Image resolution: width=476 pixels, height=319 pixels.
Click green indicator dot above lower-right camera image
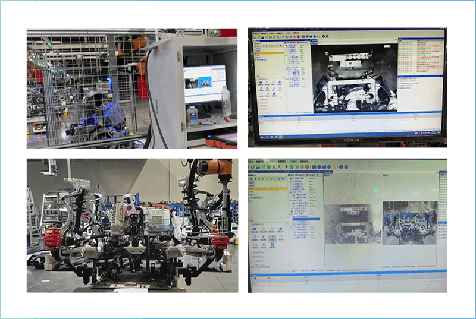(x=375, y=189)
